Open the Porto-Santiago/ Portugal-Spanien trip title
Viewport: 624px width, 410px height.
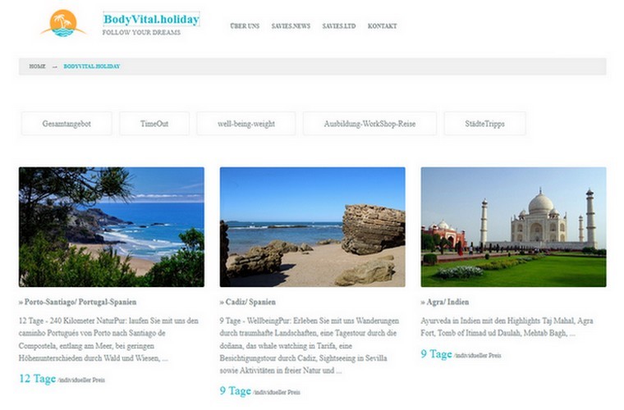78,302
